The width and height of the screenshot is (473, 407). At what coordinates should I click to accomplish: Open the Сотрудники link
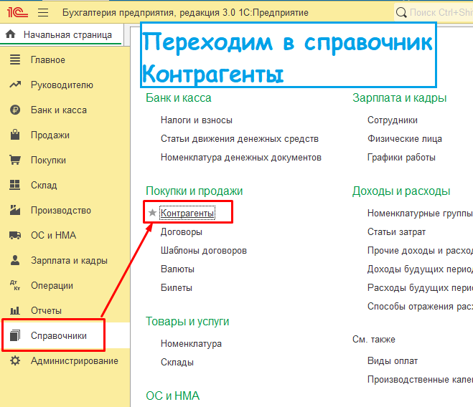tap(393, 120)
